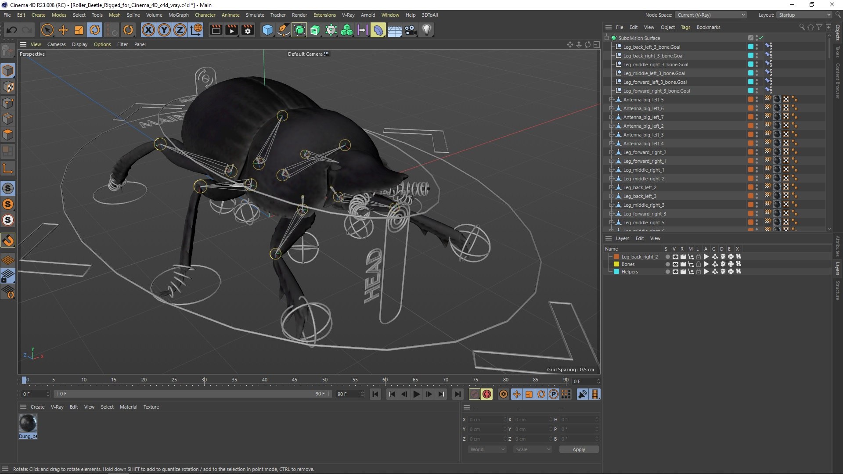Image resolution: width=843 pixels, height=474 pixels.
Task: Go to end of animation
Action: [x=458, y=394]
